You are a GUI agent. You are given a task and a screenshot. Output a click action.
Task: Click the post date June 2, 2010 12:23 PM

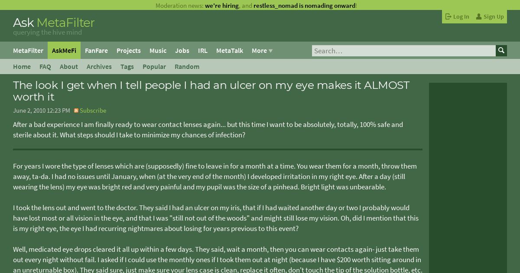coord(42,110)
